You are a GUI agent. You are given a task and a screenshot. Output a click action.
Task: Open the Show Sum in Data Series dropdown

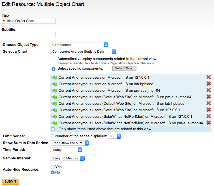click(69, 143)
